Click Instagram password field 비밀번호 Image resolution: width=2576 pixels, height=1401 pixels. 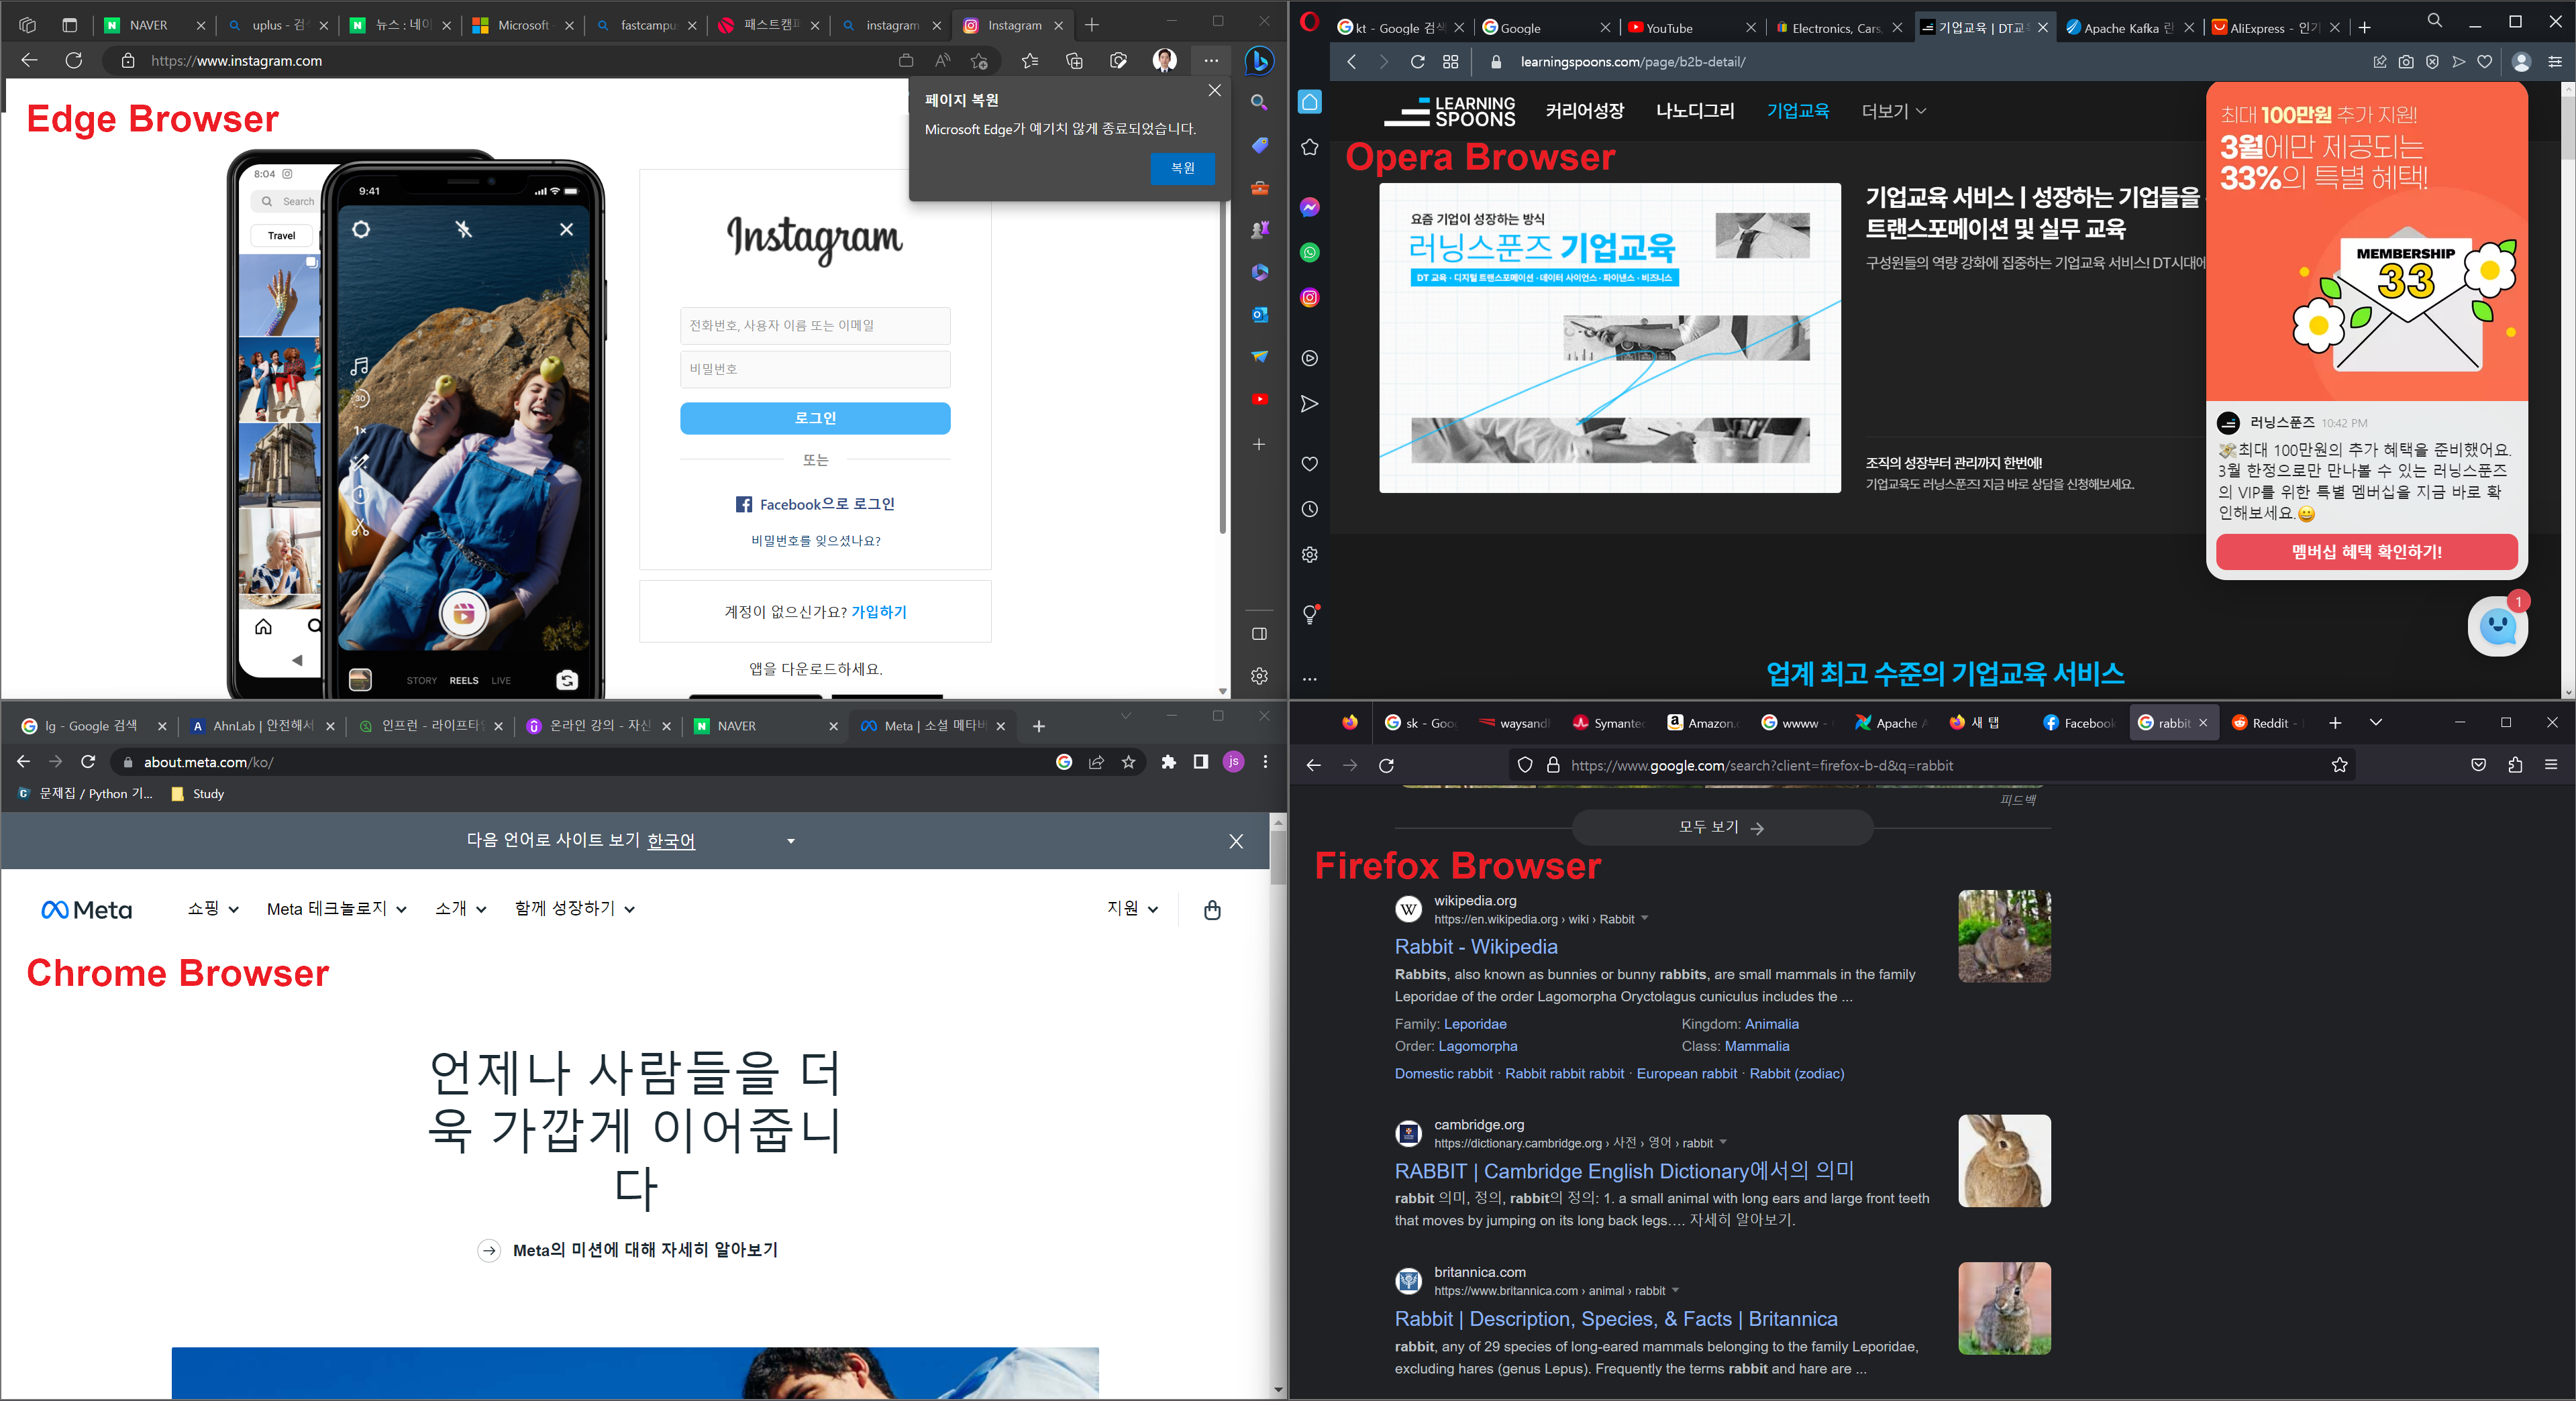(815, 369)
